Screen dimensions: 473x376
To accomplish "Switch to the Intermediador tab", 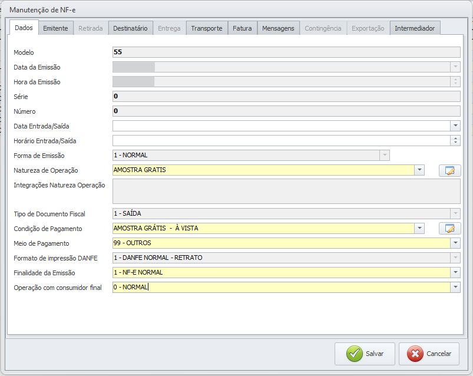I will tap(415, 28).
